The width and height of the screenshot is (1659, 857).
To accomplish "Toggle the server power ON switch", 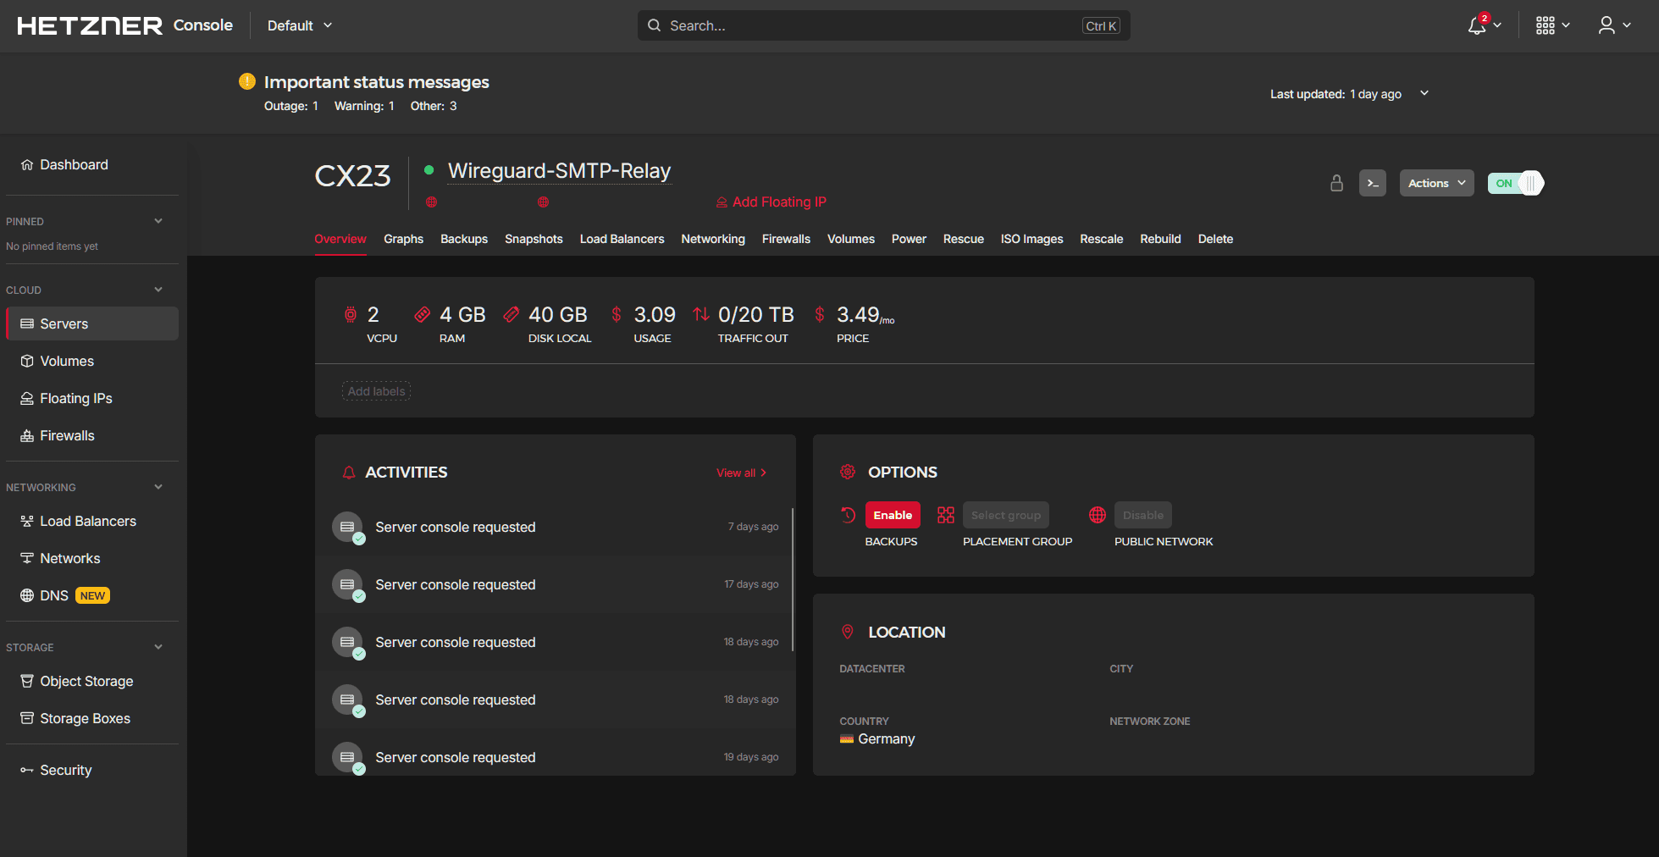I will pos(1515,183).
